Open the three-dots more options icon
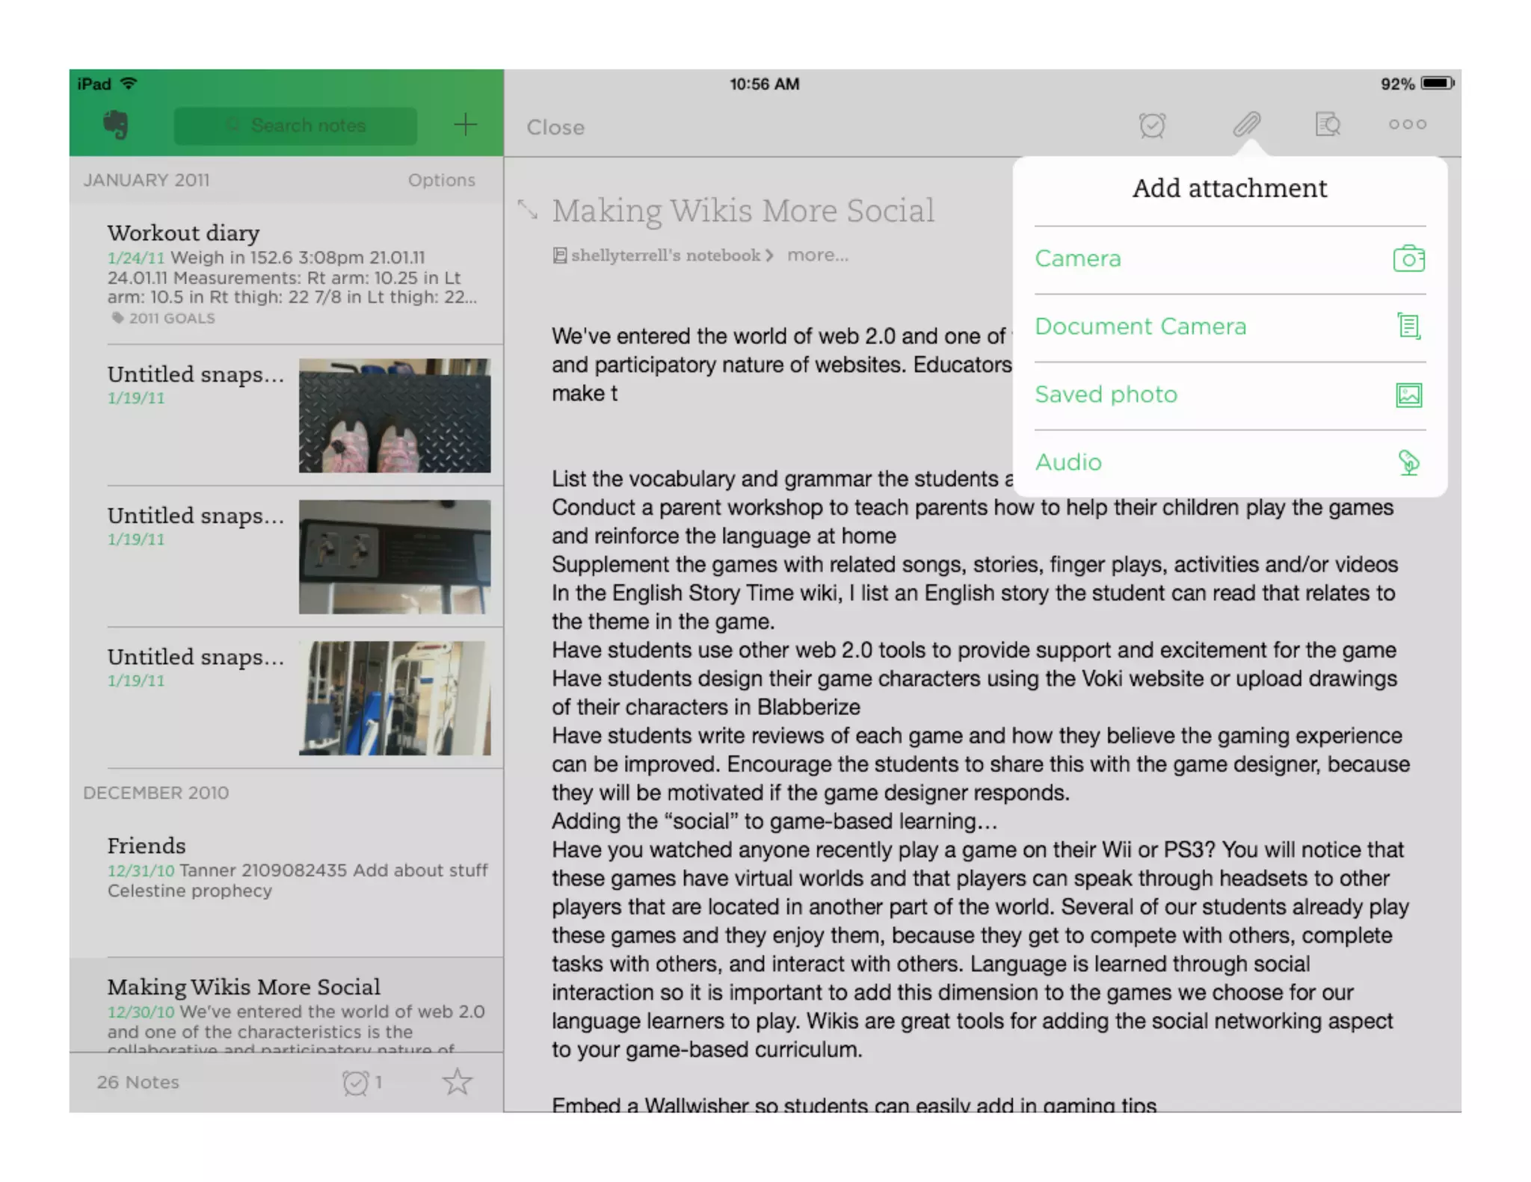The image size is (1531, 1182). click(1407, 125)
